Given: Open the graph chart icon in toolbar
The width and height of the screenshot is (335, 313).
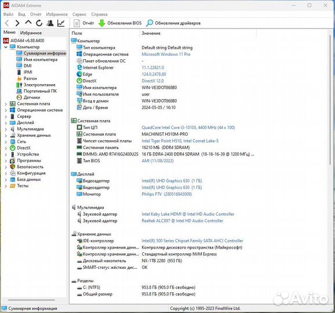Looking at the screenshot, I should tap(61, 23).
